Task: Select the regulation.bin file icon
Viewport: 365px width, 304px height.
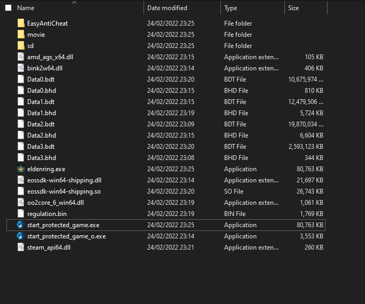Action: 21,214
